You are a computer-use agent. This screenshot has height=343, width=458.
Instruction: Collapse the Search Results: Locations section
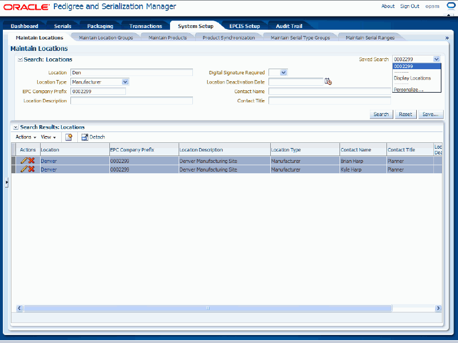coord(16,127)
